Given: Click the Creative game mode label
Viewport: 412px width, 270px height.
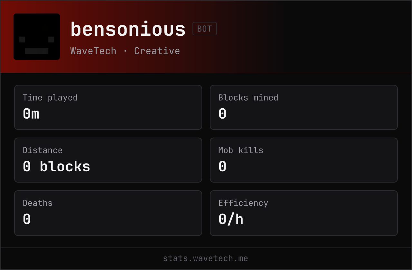Looking at the screenshot, I should [157, 51].
